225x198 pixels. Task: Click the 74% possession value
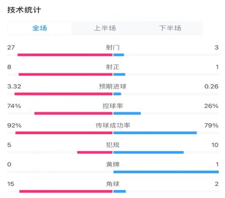click(x=14, y=106)
